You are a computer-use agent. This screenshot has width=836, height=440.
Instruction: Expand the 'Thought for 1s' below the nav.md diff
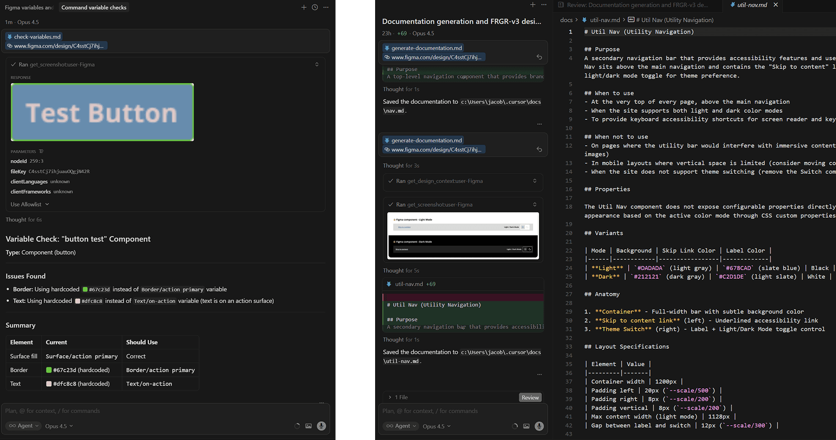pyautogui.click(x=401, y=89)
